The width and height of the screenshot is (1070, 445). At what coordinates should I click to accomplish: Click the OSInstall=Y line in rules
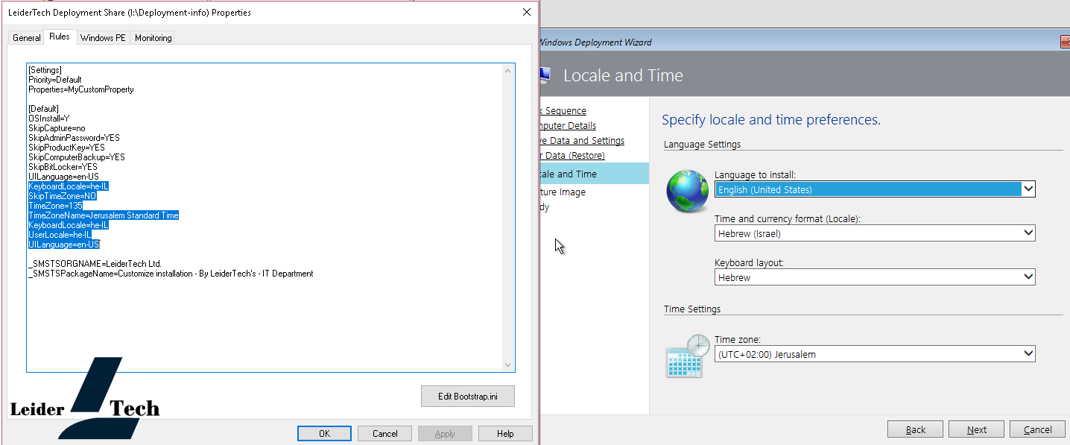click(x=49, y=119)
